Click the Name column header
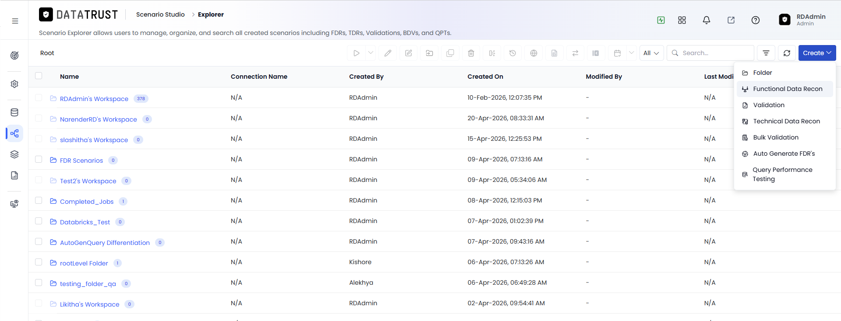 point(69,77)
